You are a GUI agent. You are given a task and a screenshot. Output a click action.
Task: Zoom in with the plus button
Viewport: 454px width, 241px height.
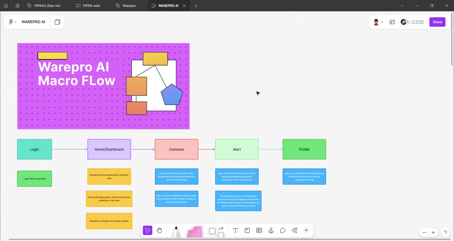pyautogui.click(x=433, y=232)
